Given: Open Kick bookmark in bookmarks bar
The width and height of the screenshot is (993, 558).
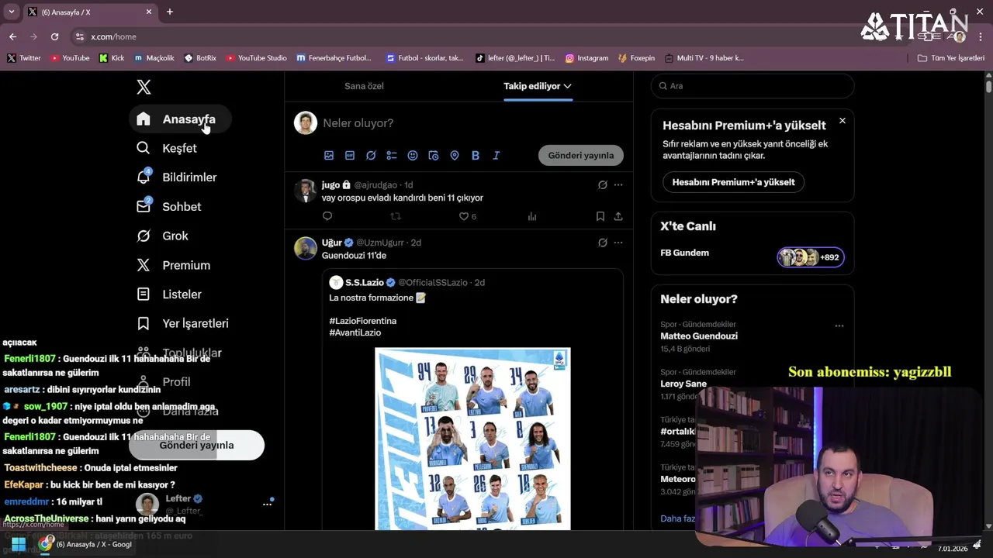Looking at the screenshot, I should pos(112,57).
